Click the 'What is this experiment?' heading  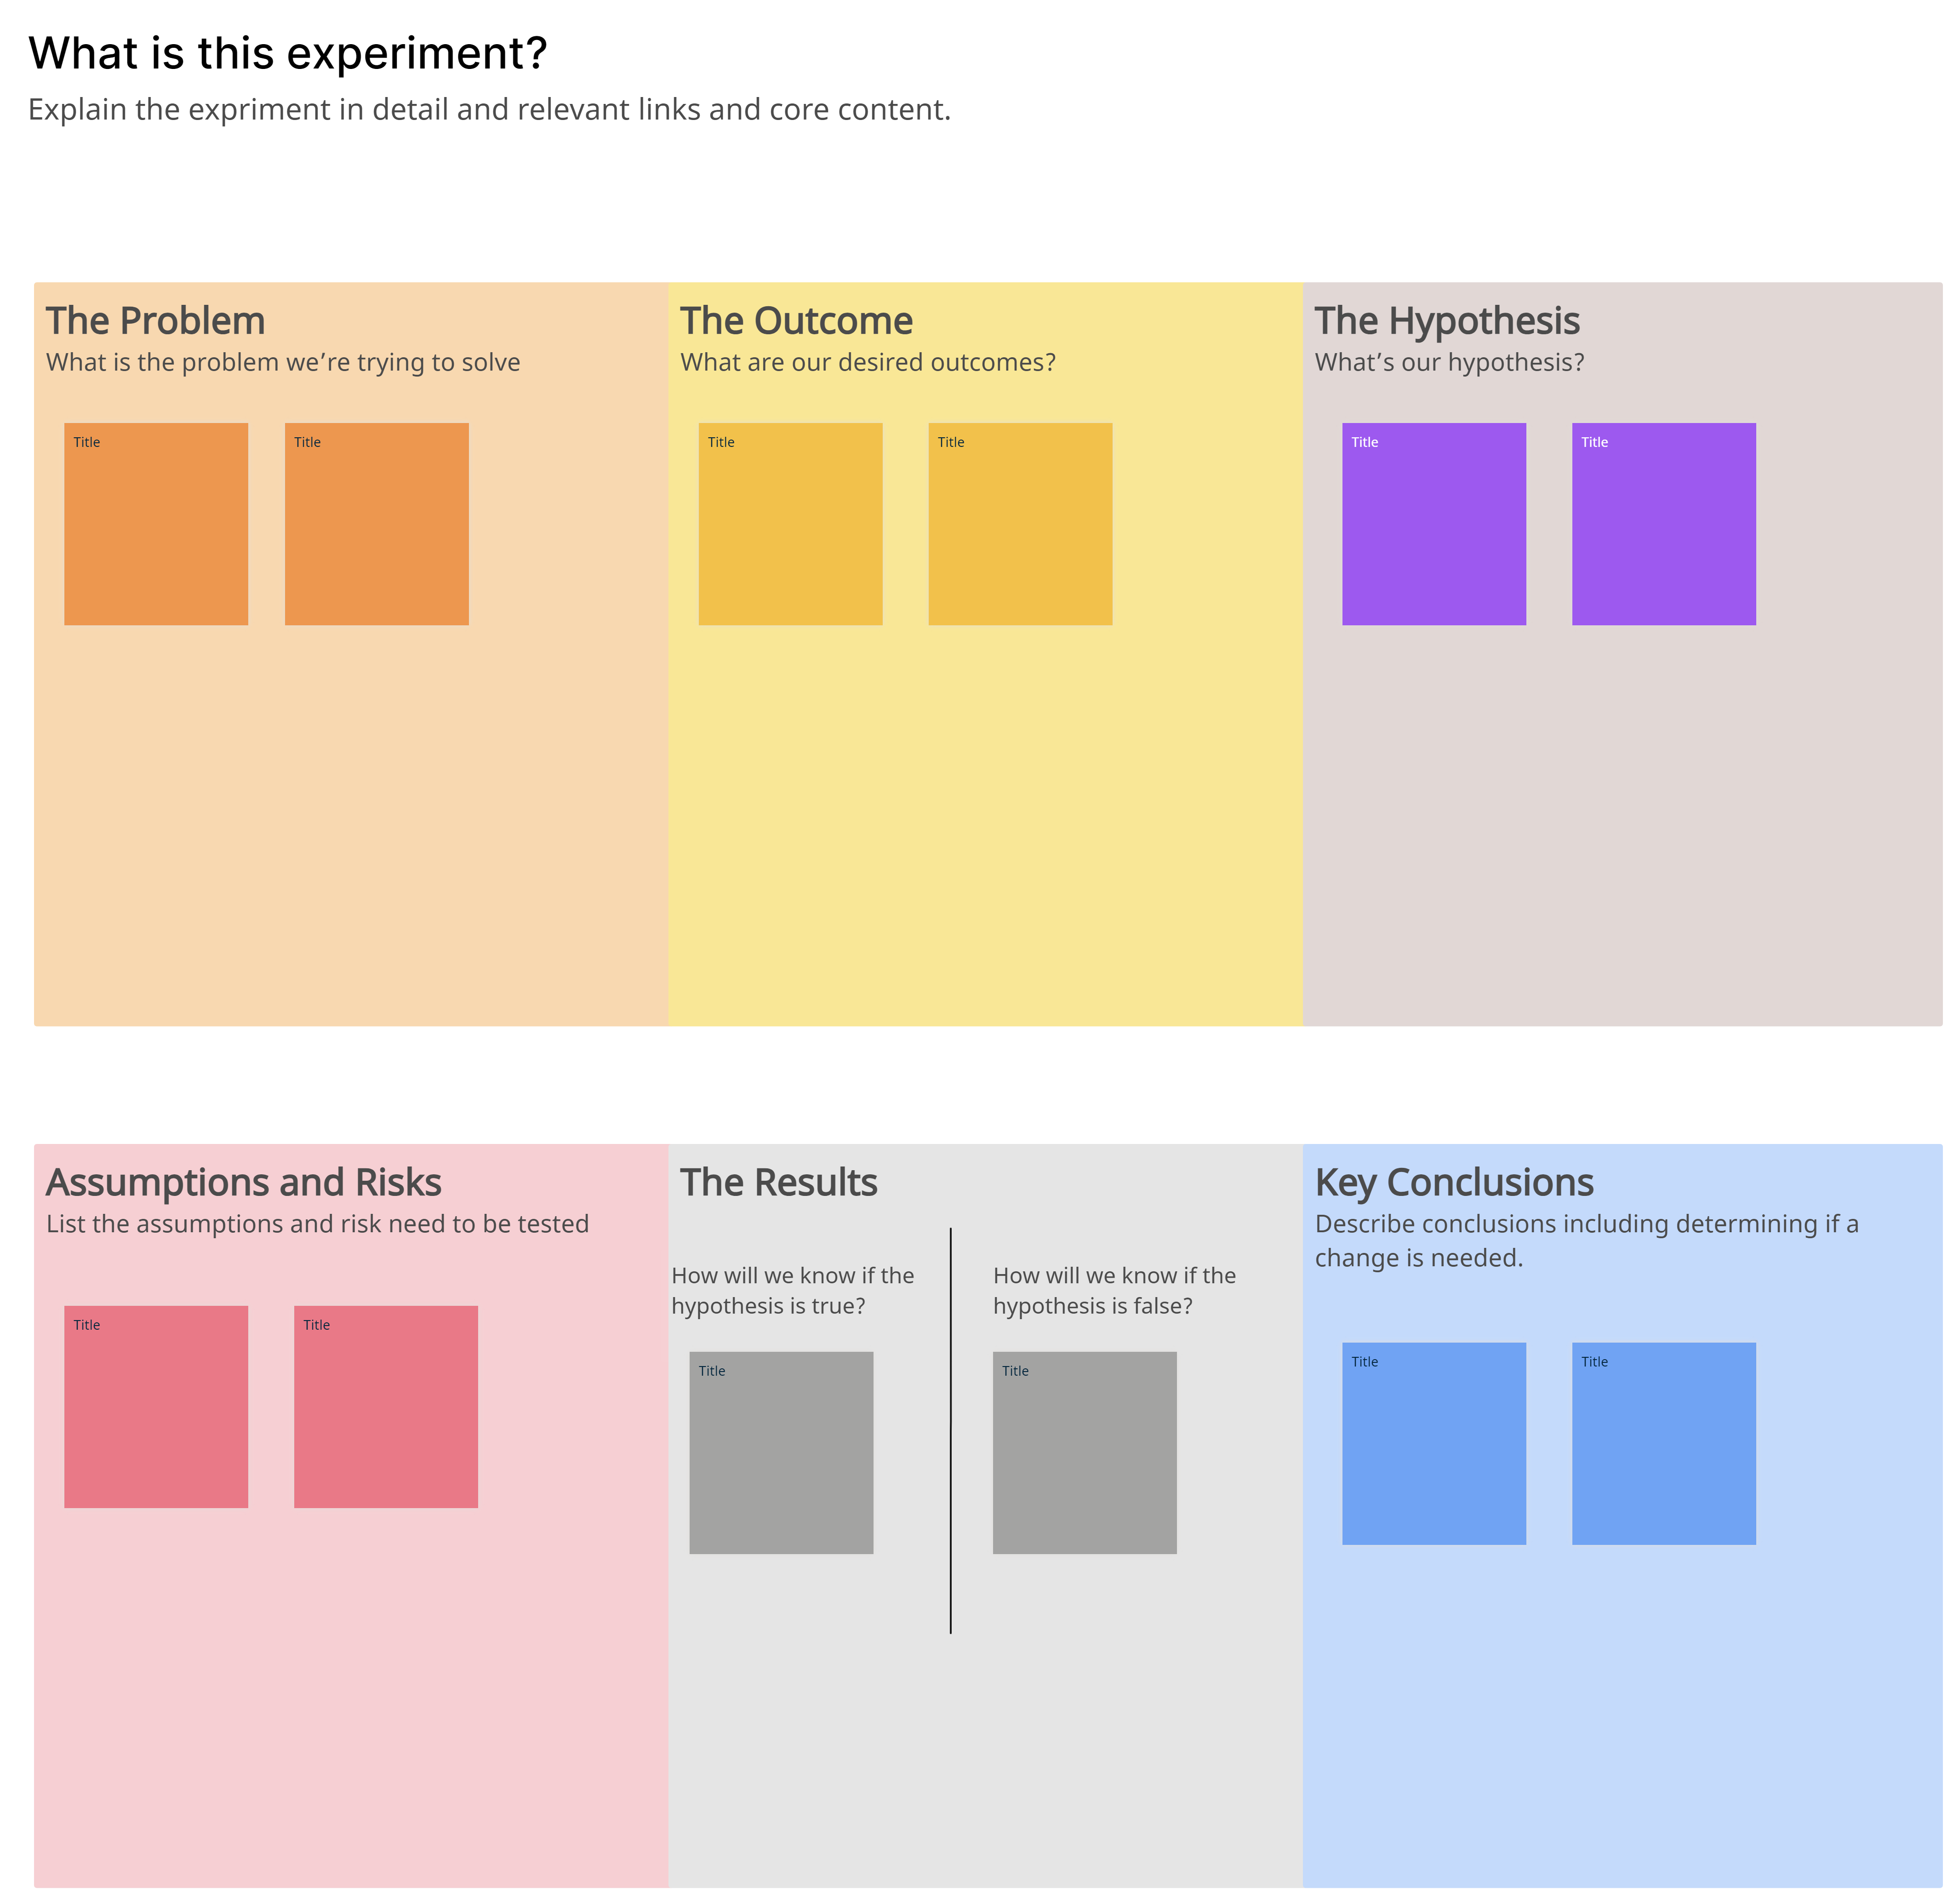[x=288, y=53]
